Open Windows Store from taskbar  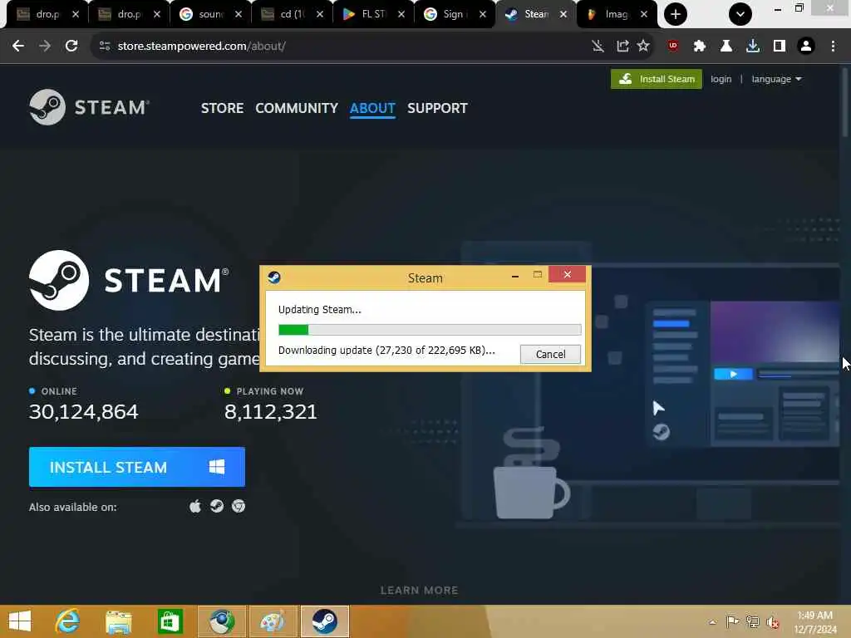click(x=170, y=621)
